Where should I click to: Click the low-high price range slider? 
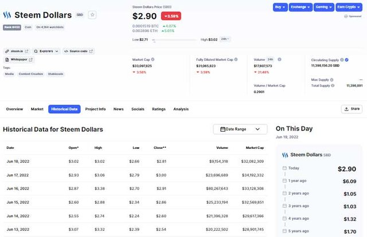point(174,40)
